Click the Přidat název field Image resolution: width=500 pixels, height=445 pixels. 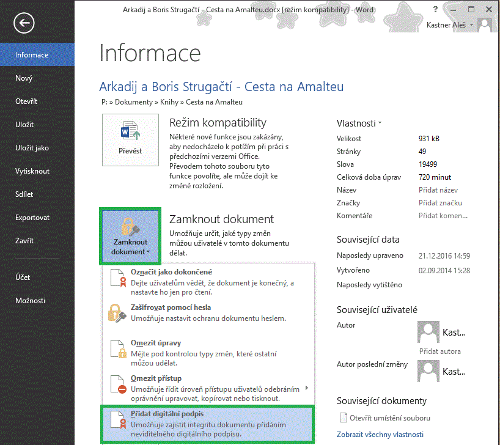(438, 190)
